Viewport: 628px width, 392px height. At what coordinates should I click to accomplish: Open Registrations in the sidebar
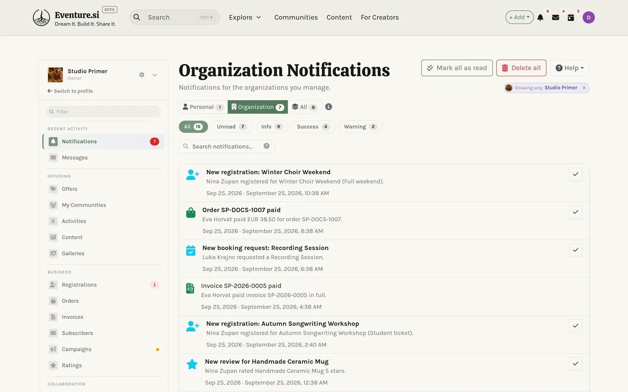(x=103, y=285)
